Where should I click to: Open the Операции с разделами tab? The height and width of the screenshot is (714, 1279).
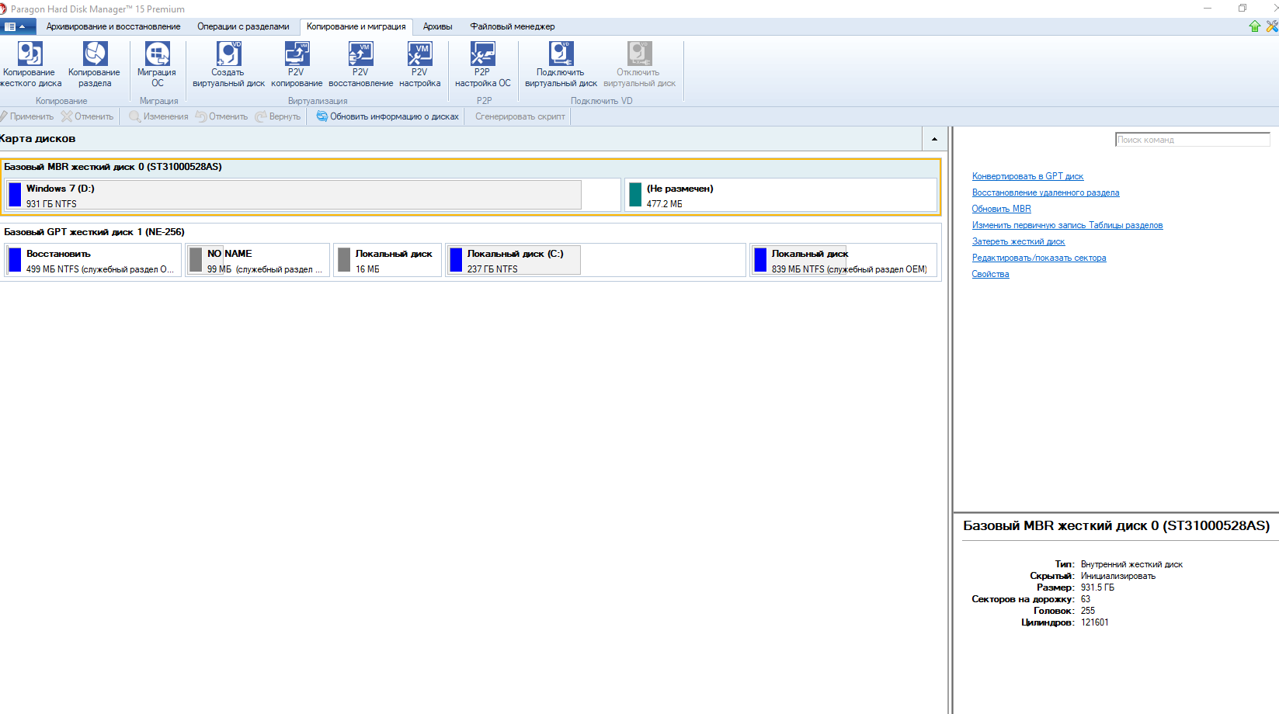243,26
